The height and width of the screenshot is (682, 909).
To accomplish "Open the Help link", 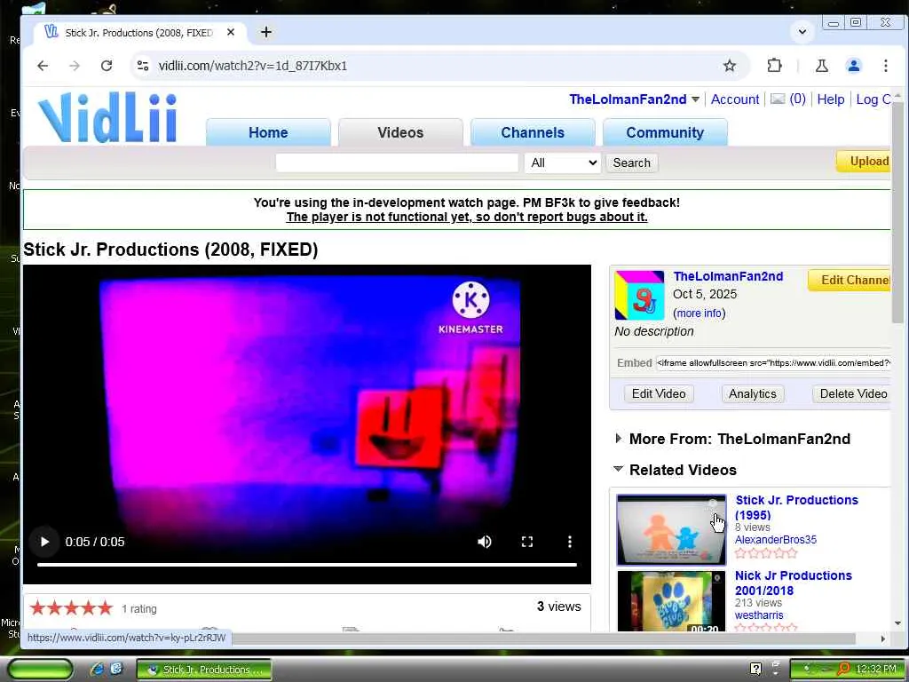I will coord(831,99).
